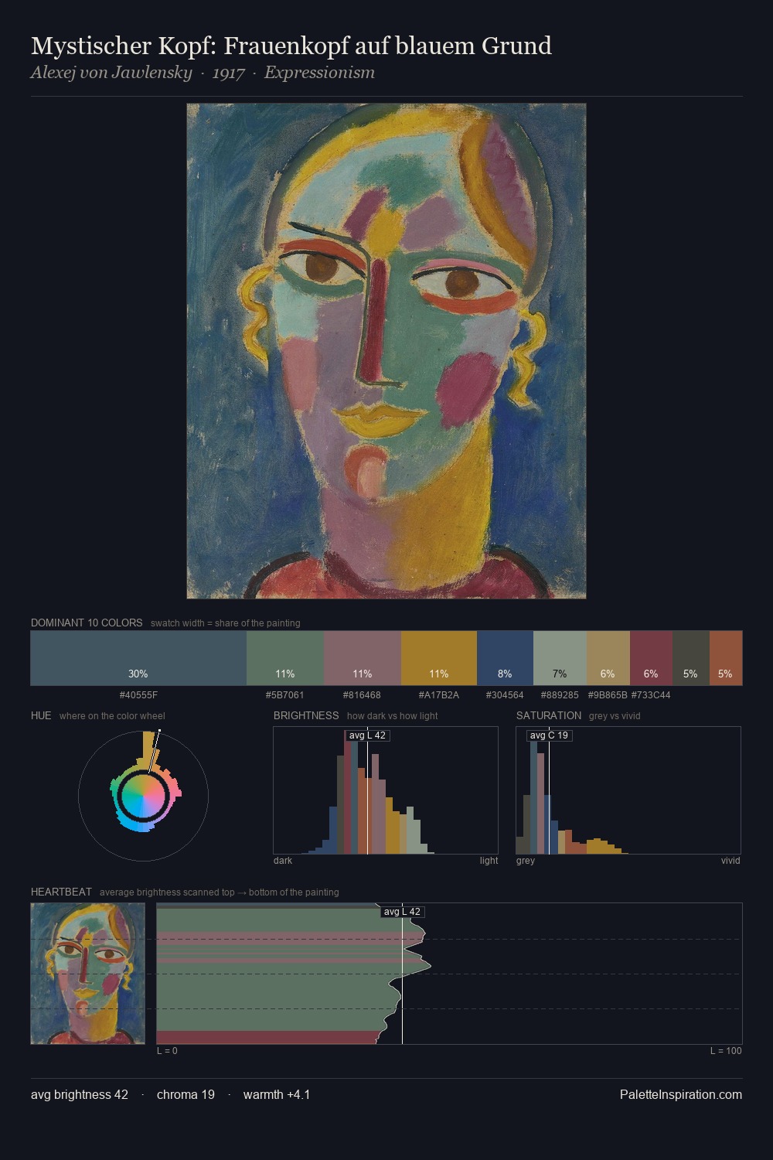
Task: Click the 'BRIGHTNESS' section heading
Action: point(306,715)
